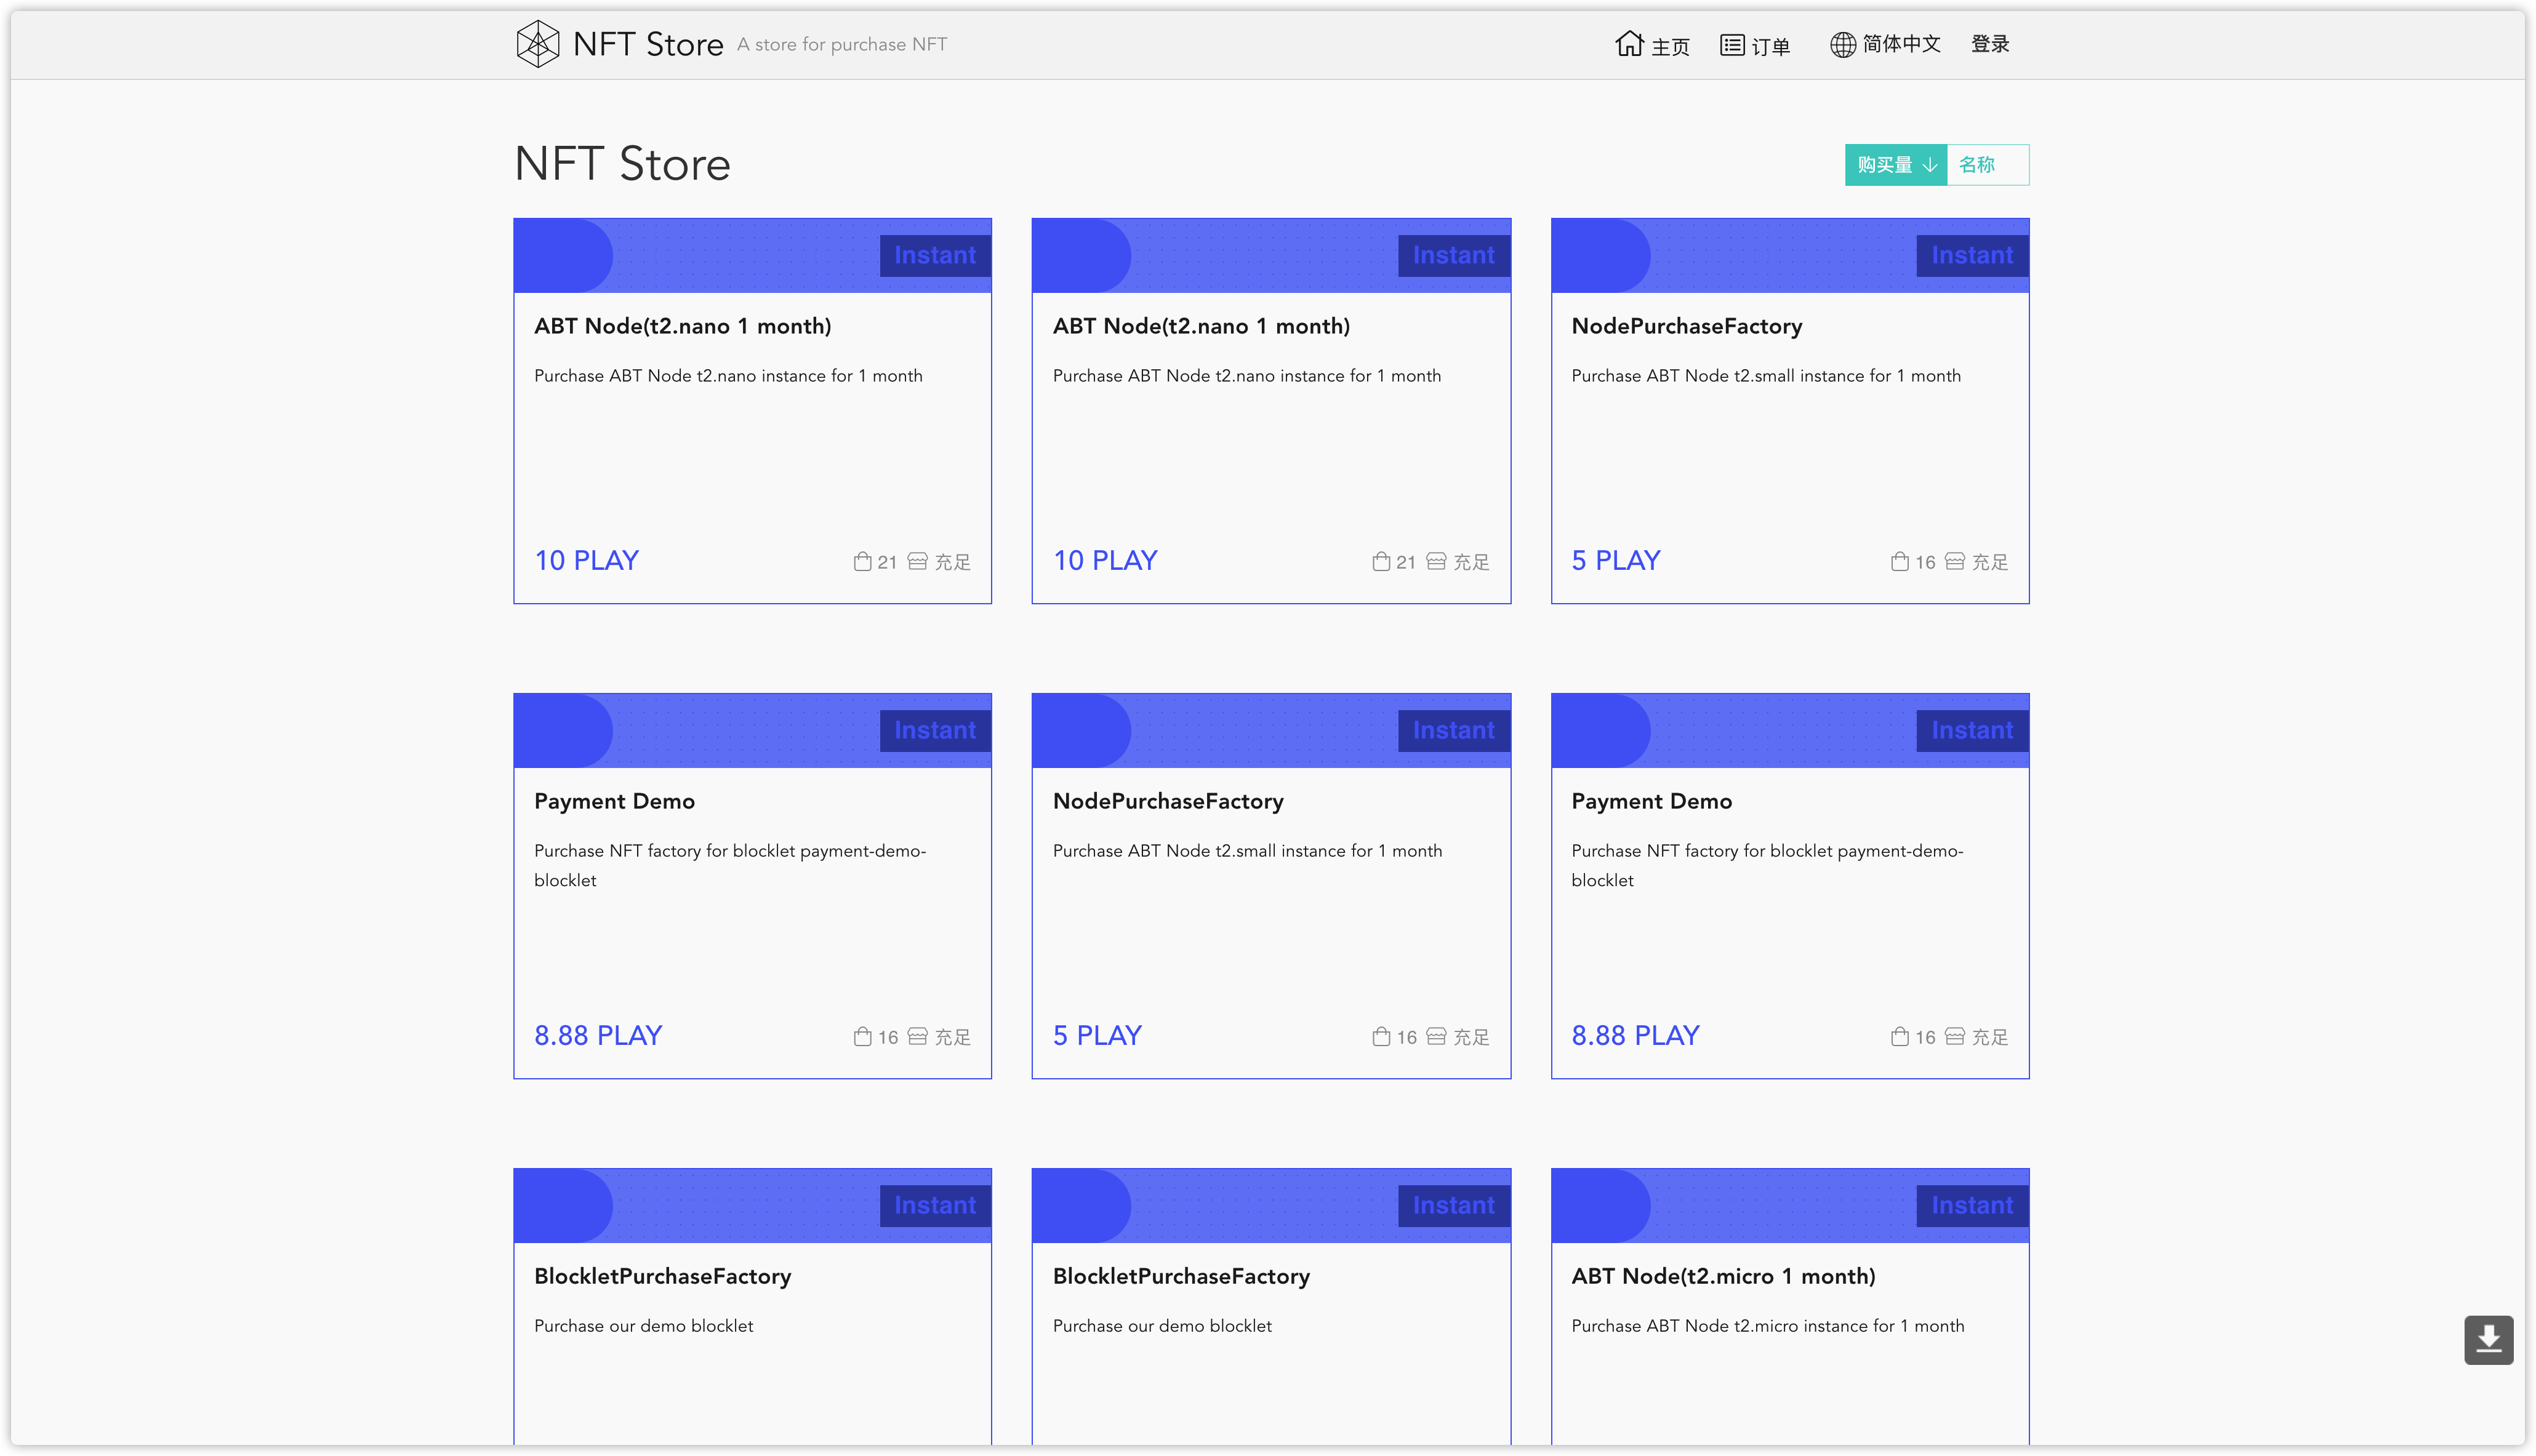Sort items by 购买量 purchase count
The width and height of the screenshot is (2536, 1456).
tap(1884, 165)
